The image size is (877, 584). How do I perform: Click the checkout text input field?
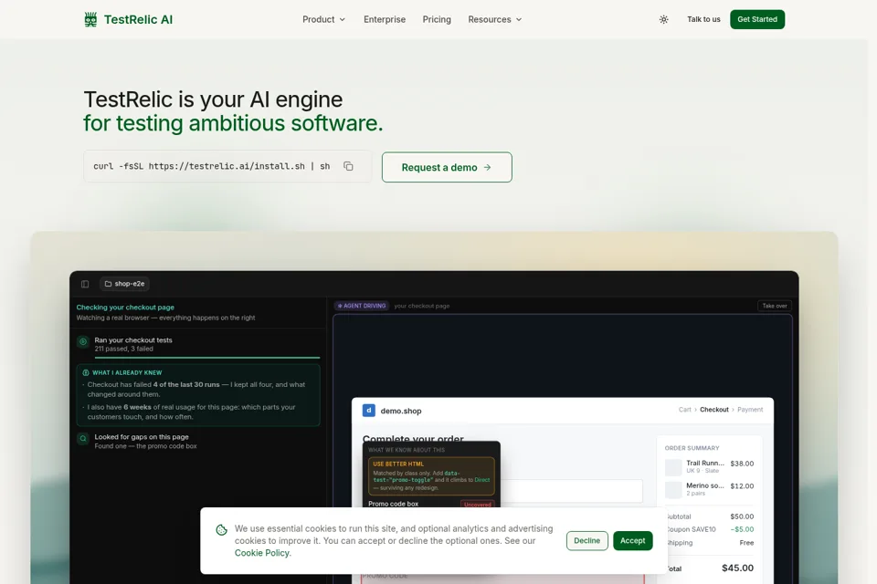[570, 491]
